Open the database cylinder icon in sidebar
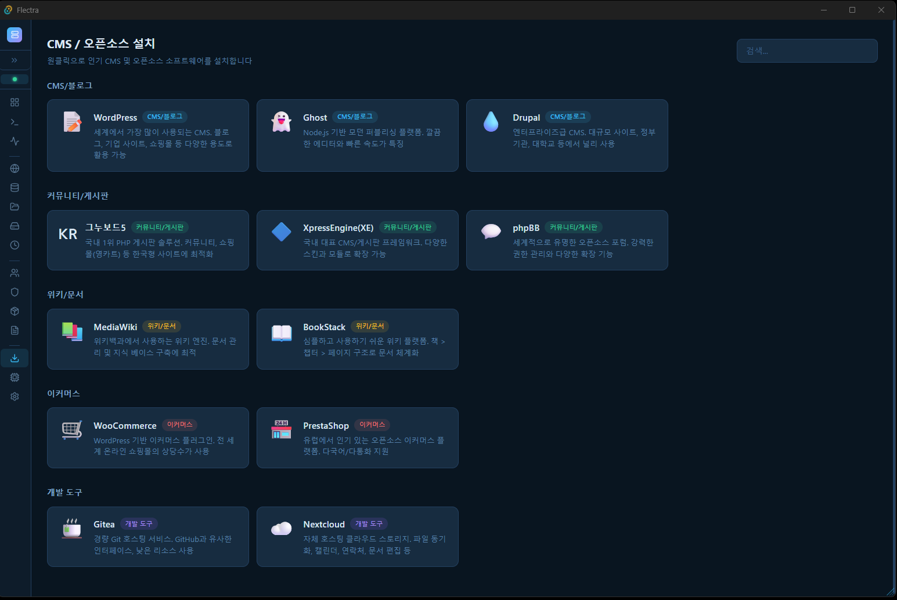 coord(15,187)
